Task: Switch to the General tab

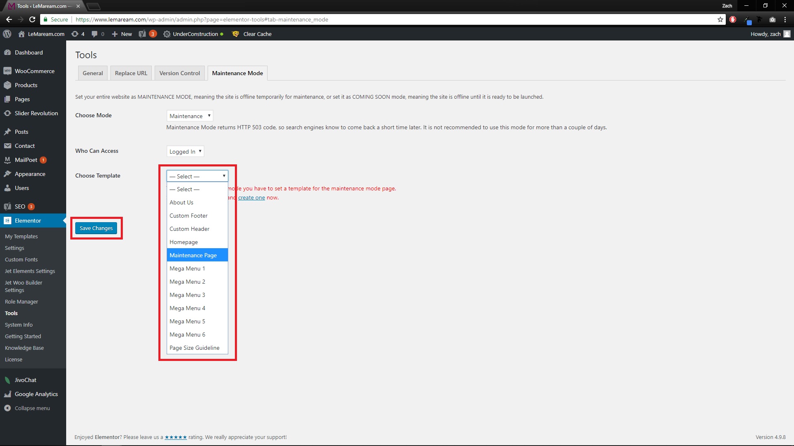Action: tap(93, 73)
